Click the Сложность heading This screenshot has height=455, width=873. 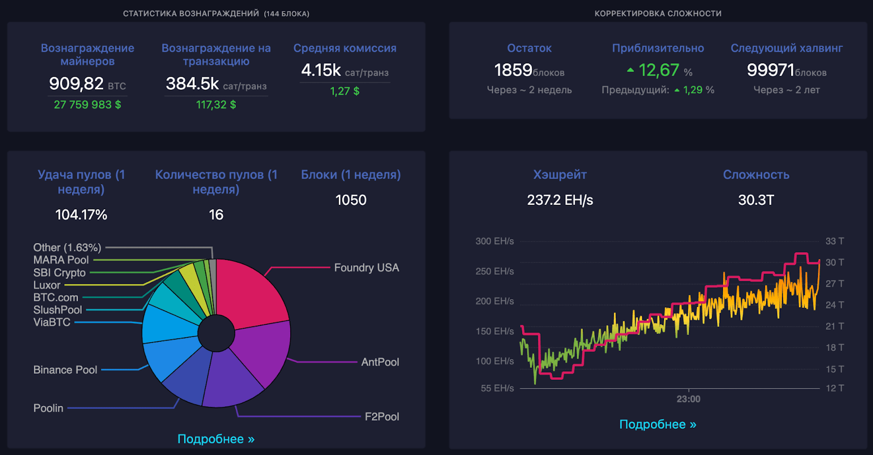click(756, 174)
